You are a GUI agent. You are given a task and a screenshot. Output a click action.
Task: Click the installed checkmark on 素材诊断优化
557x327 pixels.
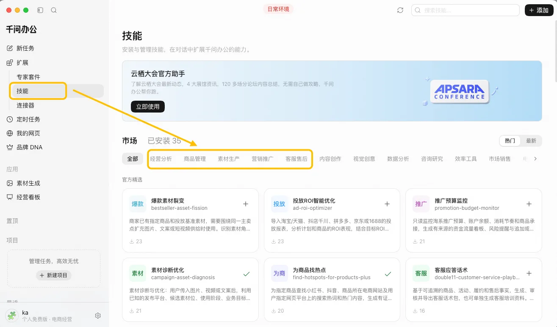[x=246, y=274]
